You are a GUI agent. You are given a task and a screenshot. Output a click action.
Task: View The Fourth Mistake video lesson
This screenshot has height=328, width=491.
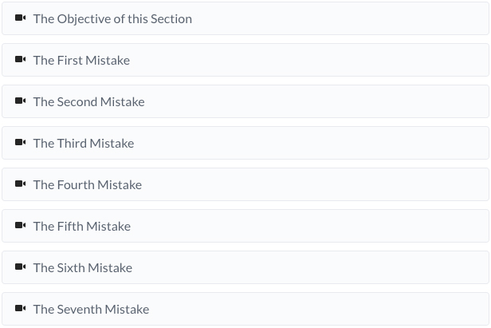click(x=88, y=184)
